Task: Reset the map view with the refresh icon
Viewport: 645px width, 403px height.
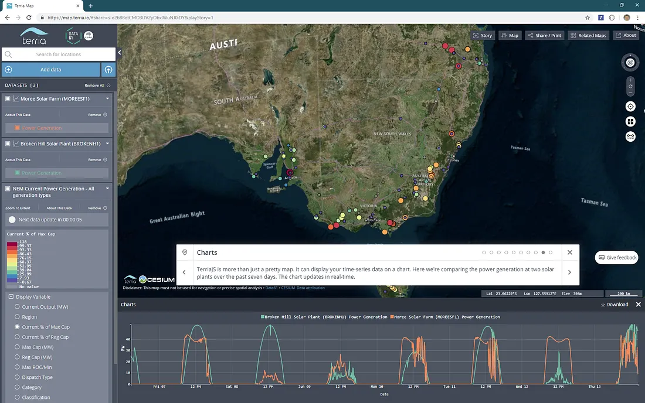Action: [x=630, y=86]
